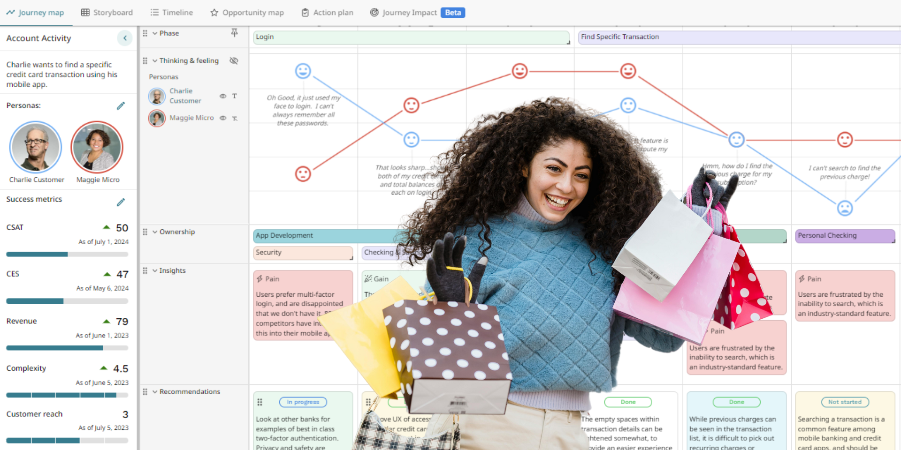
Task: Collapse the Account Activity sidebar
Action: click(x=125, y=38)
